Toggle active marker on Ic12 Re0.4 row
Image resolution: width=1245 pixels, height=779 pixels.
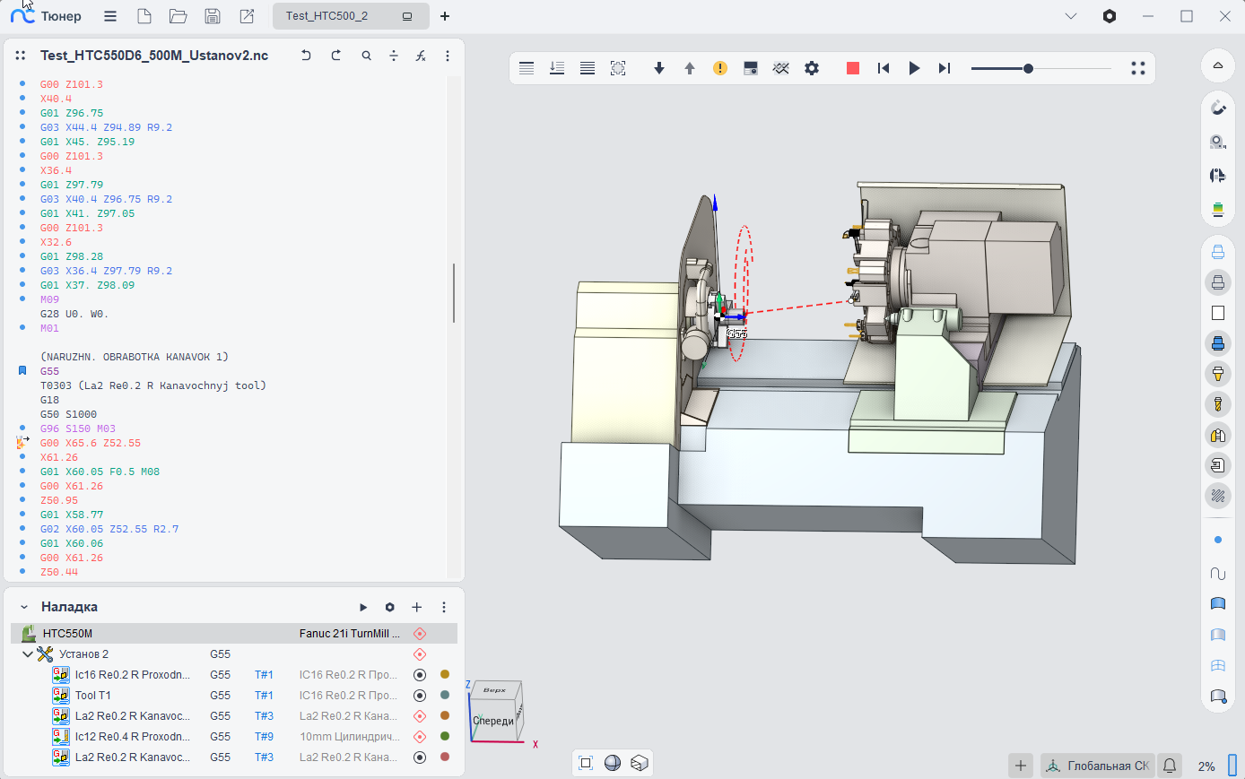coord(419,737)
